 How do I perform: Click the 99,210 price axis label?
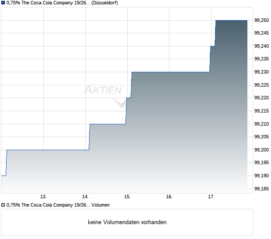click(x=261, y=124)
